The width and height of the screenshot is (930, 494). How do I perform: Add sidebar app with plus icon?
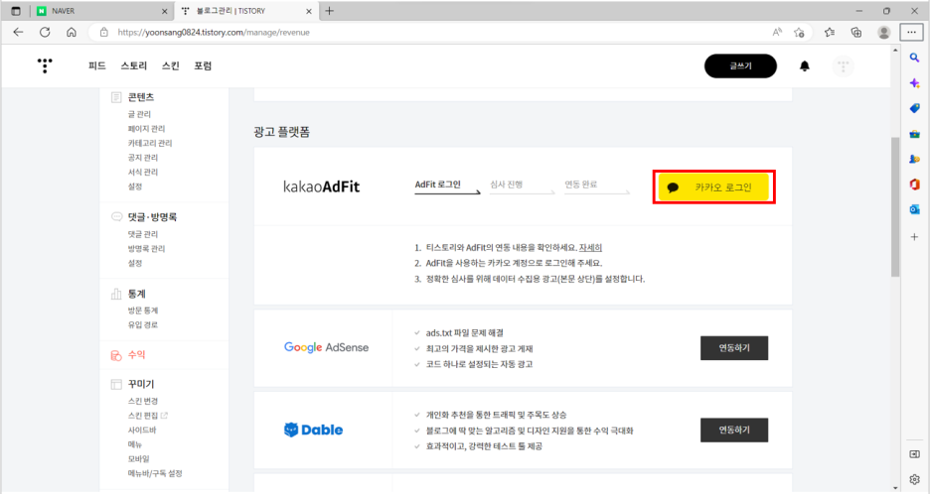pos(914,236)
